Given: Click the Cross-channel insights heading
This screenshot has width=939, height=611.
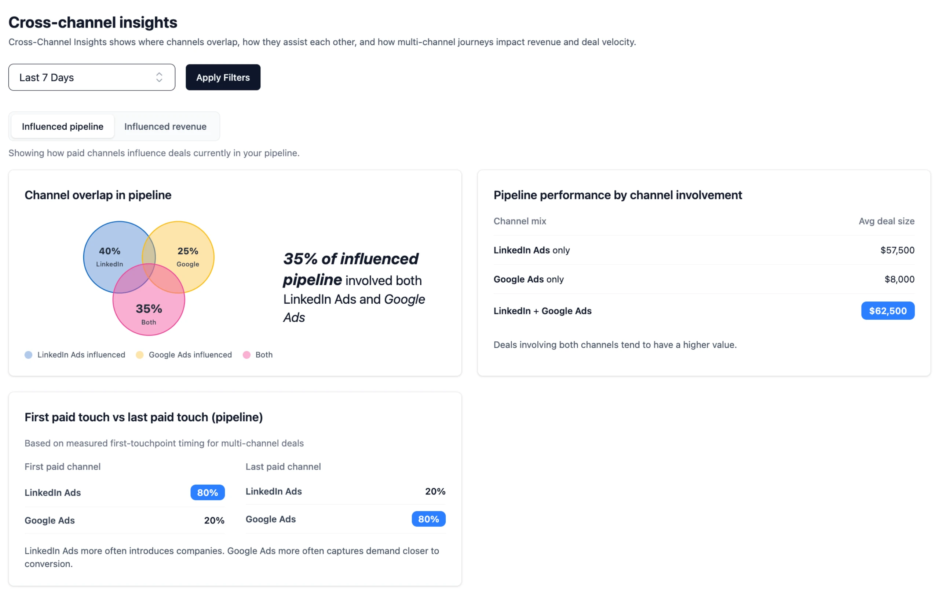Looking at the screenshot, I should (93, 22).
